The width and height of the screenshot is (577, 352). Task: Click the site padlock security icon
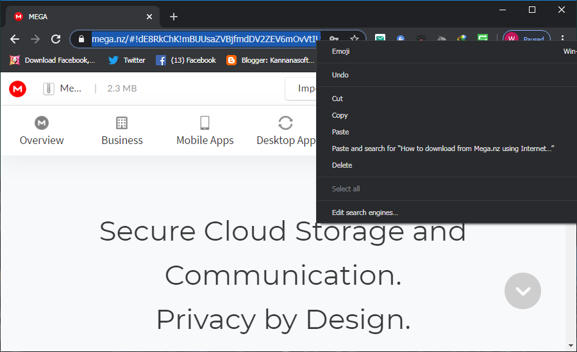pos(81,39)
